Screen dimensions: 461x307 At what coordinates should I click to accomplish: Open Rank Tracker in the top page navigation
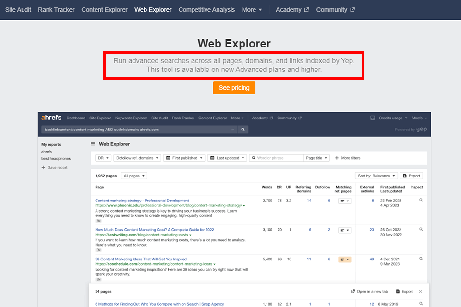tap(56, 10)
